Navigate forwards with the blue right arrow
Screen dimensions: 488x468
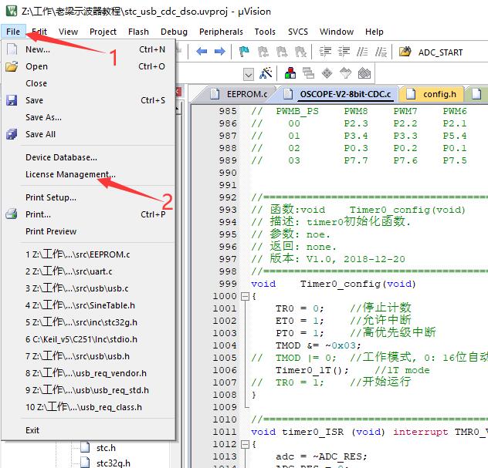click(x=220, y=52)
